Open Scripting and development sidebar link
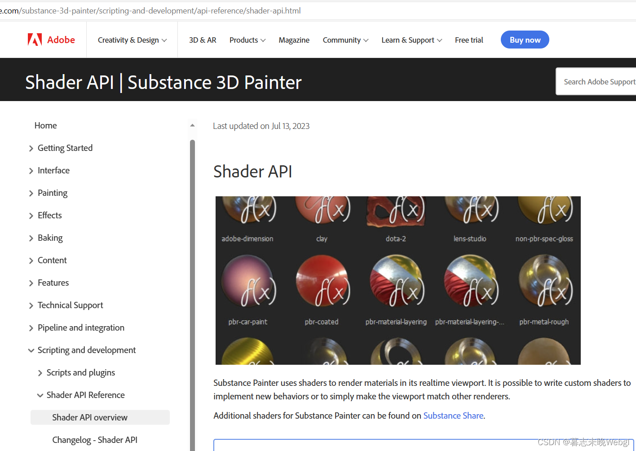This screenshot has height=451, width=636. click(x=87, y=350)
